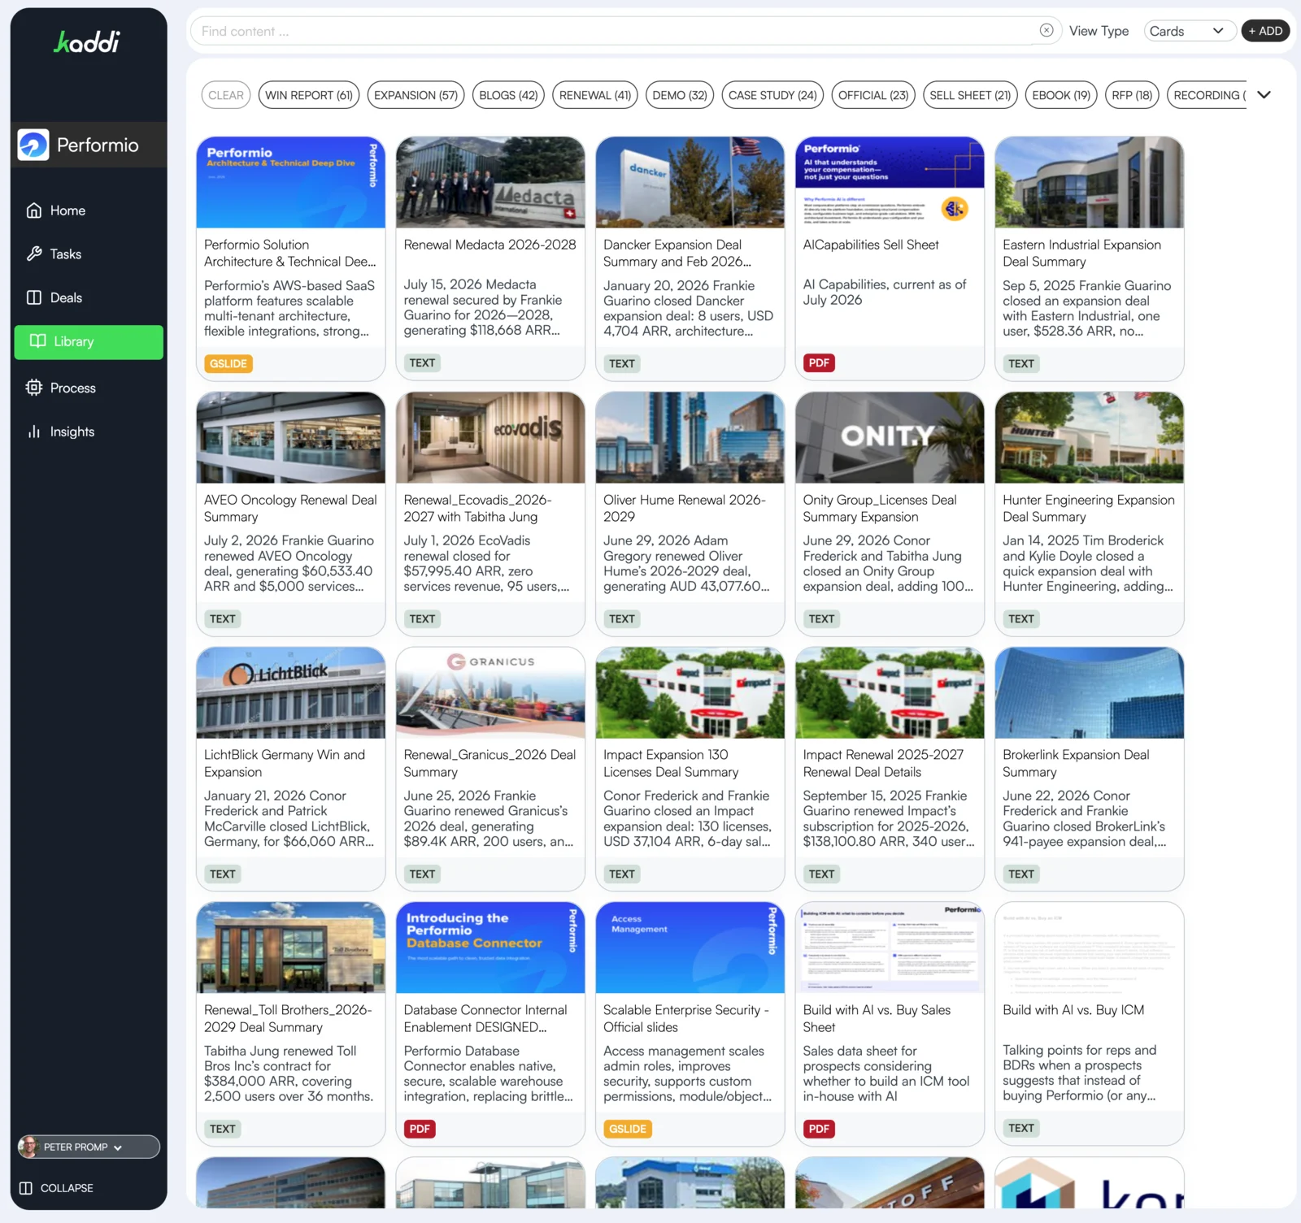Click the PDF badge on AICapabilities Sell Sheet

820,363
